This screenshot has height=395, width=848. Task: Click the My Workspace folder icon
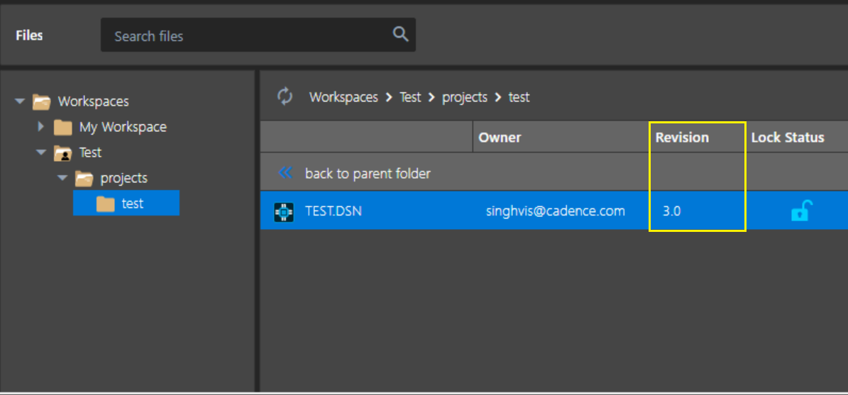63,128
